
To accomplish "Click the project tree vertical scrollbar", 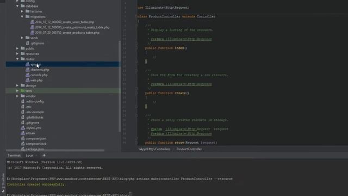I will click(120, 87).
